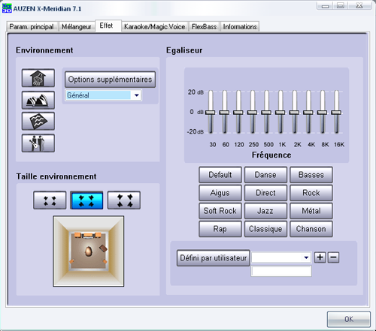
Task: Apply Basses equalizer preset
Action: (311, 175)
